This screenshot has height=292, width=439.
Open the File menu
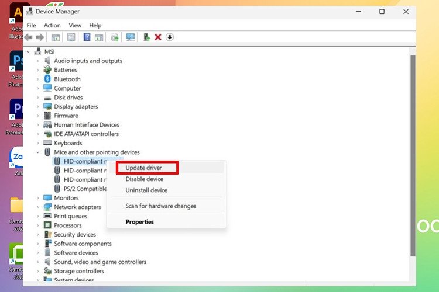pyautogui.click(x=32, y=26)
